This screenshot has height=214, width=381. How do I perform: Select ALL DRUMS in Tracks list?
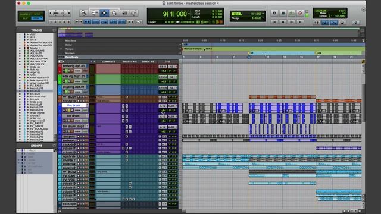click(x=37, y=51)
